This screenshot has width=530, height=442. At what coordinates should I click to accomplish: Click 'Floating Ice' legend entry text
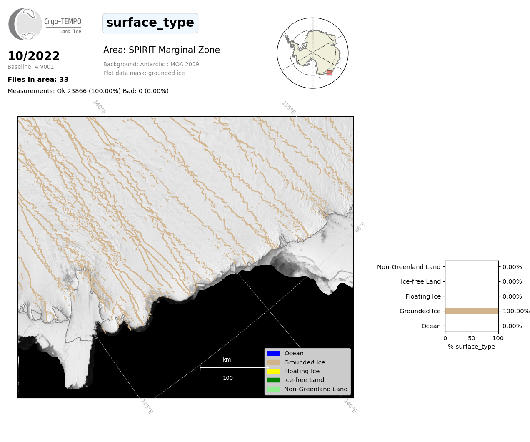coord(302,371)
